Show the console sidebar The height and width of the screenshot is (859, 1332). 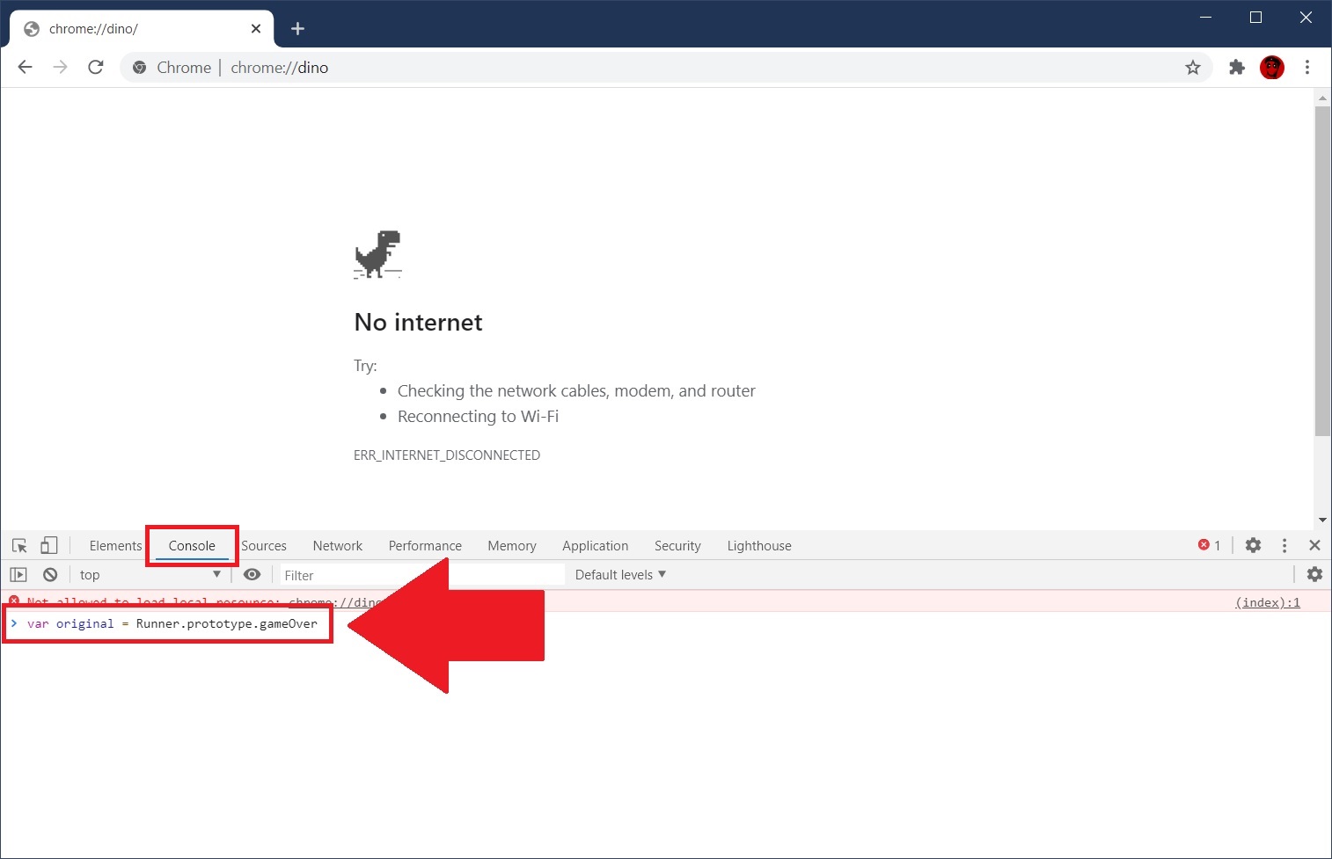click(18, 575)
